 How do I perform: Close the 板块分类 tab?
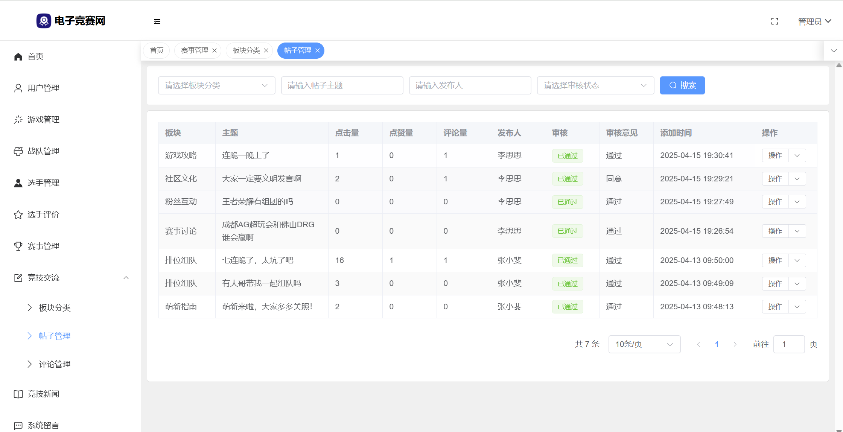click(x=266, y=50)
